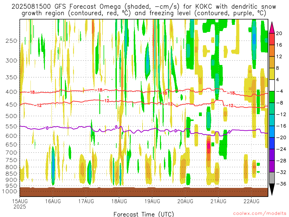Screen dimensions: 289x217
Task: Click the 20AUG x-axis label
Action: click(185, 201)
